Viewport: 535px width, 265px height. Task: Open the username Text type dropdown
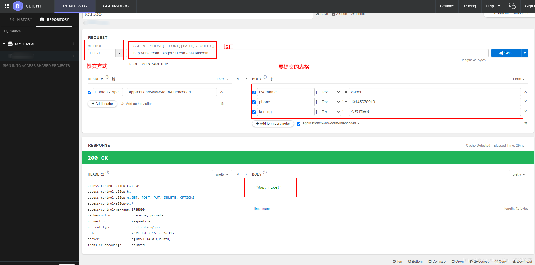point(330,92)
